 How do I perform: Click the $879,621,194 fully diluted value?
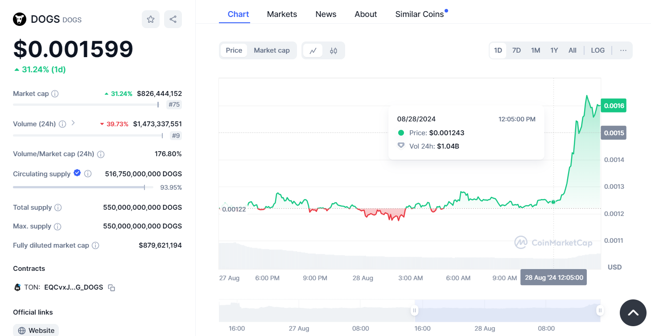pyautogui.click(x=160, y=245)
